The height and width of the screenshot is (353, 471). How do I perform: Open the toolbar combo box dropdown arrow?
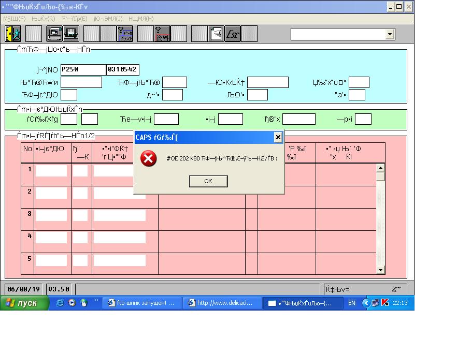(x=390, y=34)
